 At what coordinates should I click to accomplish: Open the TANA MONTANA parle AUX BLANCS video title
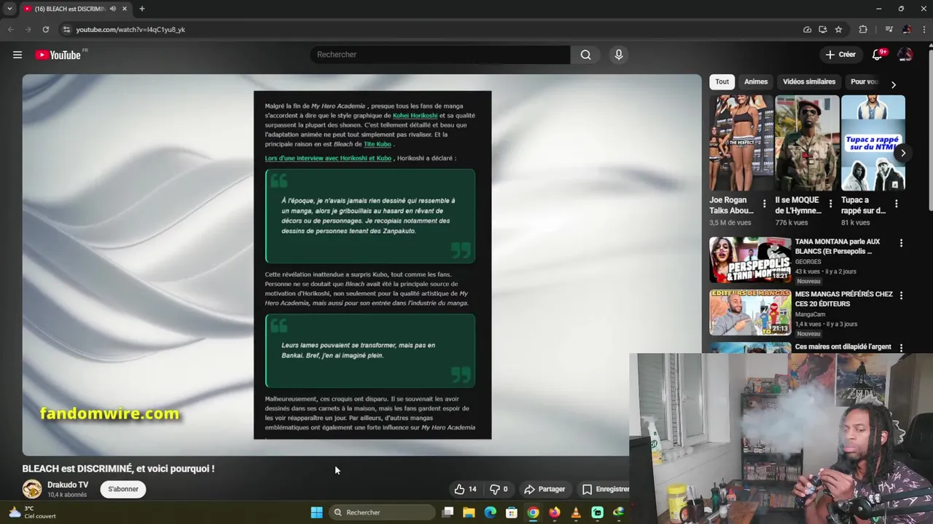[x=838, y=246]
